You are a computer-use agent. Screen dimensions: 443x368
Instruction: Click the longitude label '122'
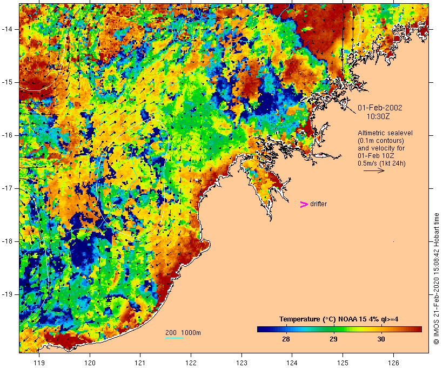click(191, 363)
